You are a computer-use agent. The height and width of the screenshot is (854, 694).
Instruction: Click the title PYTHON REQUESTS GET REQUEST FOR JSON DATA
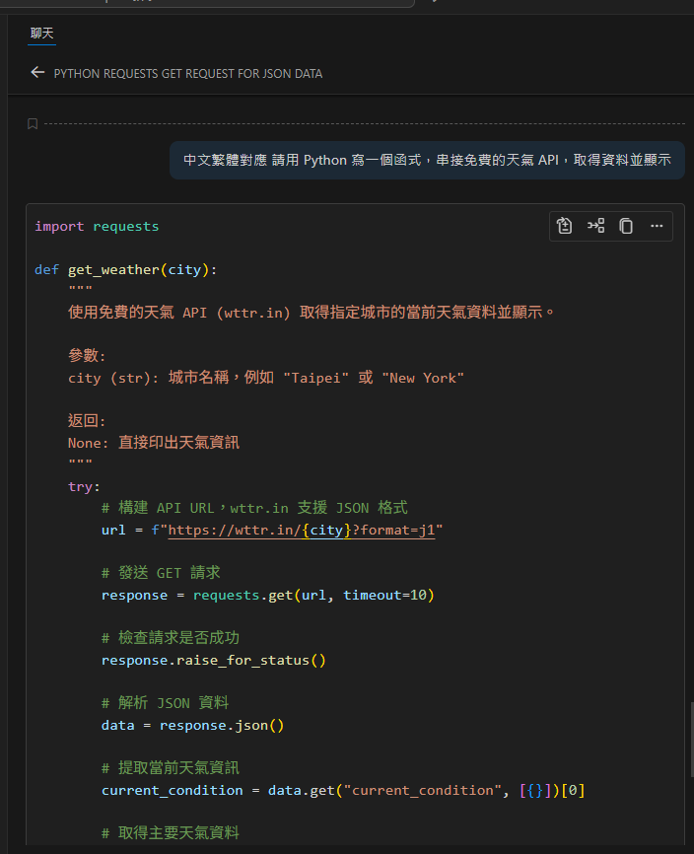click(x=190, y=73)
